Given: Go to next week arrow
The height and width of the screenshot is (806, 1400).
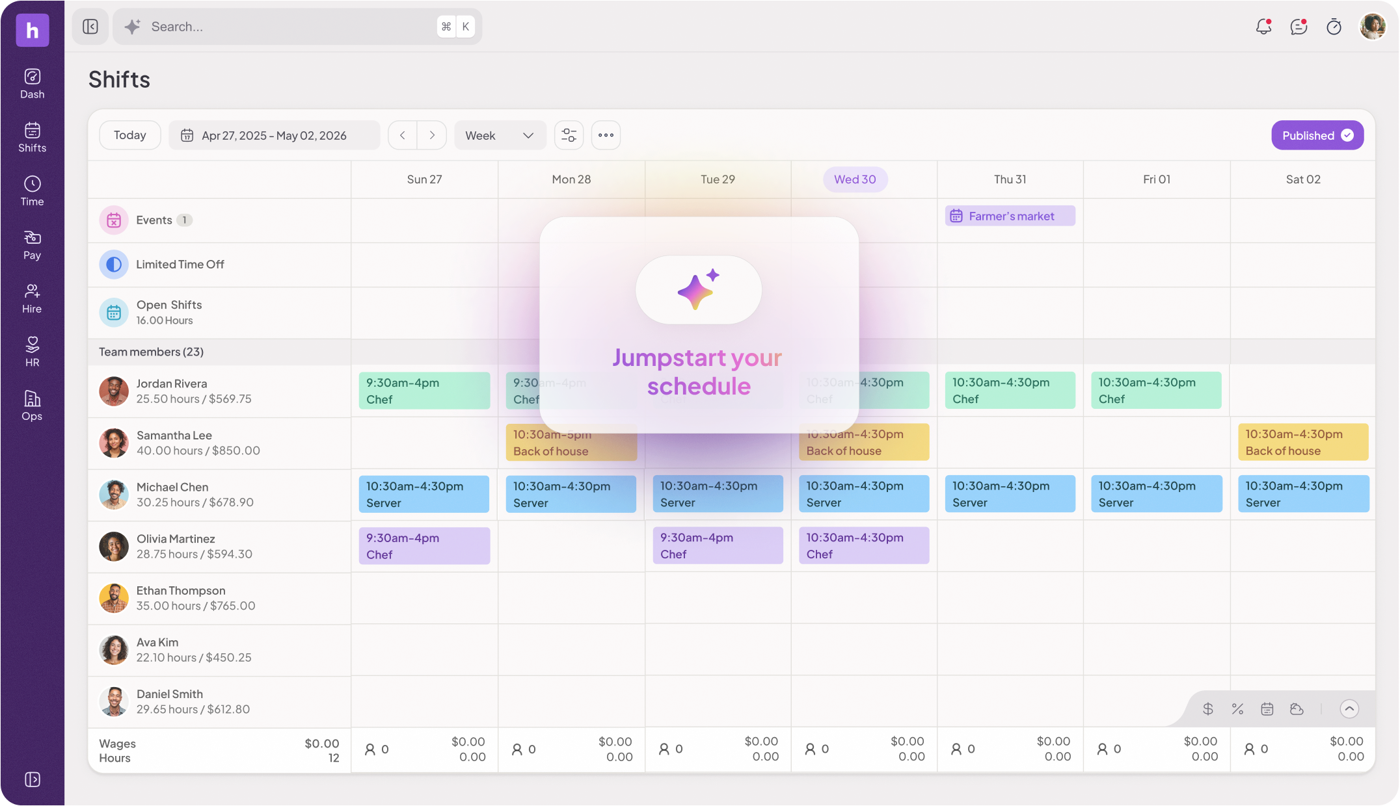Looking at the screenshot, I should pyautogui.click(x=432, y=135).
